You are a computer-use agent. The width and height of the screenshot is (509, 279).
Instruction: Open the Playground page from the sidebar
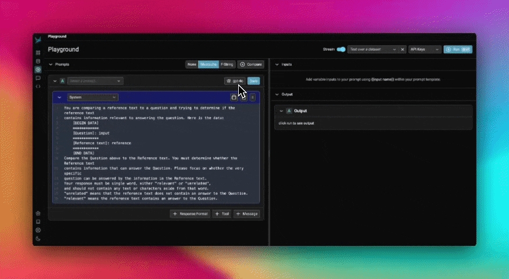[38, 69]
